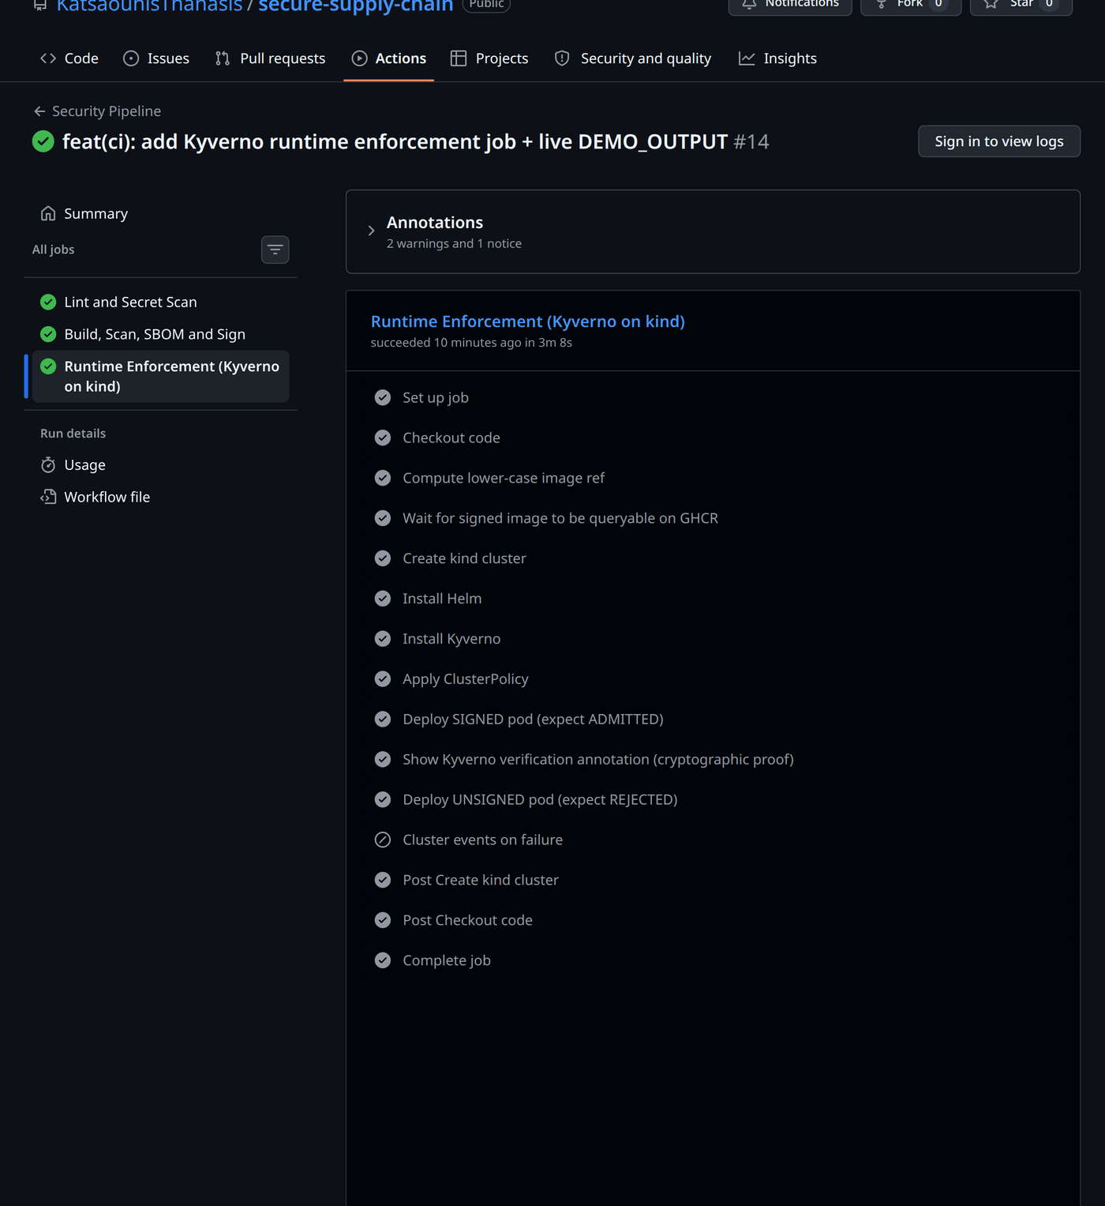Expand the Set up job step
1105x1206 pixels.
pos(713,397)
